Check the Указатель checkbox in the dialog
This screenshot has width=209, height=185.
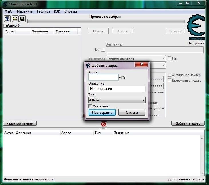[x=90, y=106]
